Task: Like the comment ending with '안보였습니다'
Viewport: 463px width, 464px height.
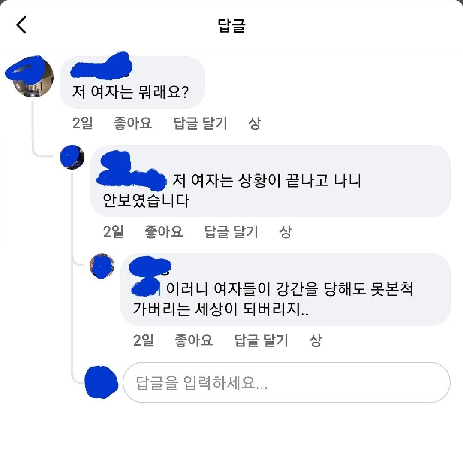Action: point(164,232)
